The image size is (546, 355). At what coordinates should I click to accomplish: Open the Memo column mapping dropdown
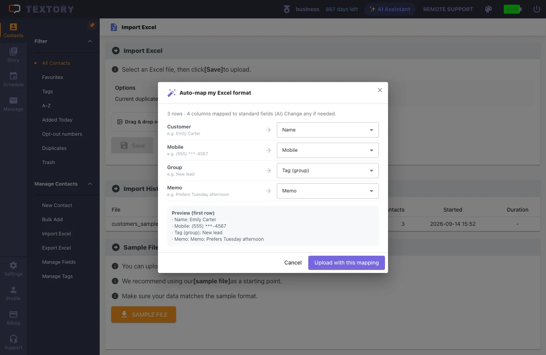click(x=328, y=191)
